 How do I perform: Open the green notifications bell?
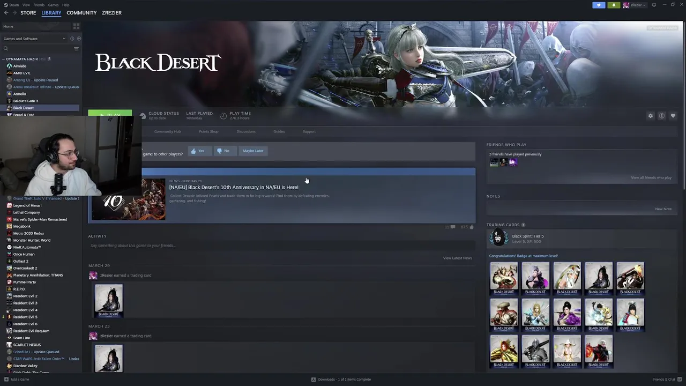(614, 5)
